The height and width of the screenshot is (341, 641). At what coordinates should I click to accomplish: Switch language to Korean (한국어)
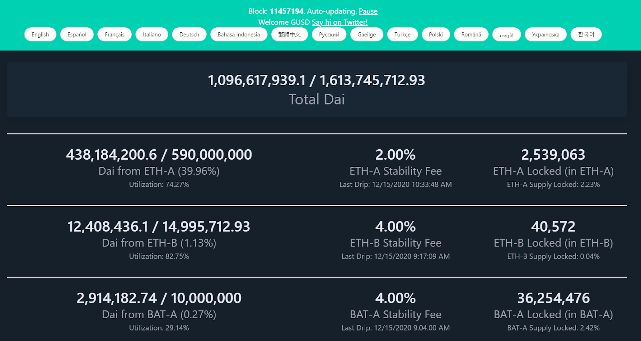[586, 34]
